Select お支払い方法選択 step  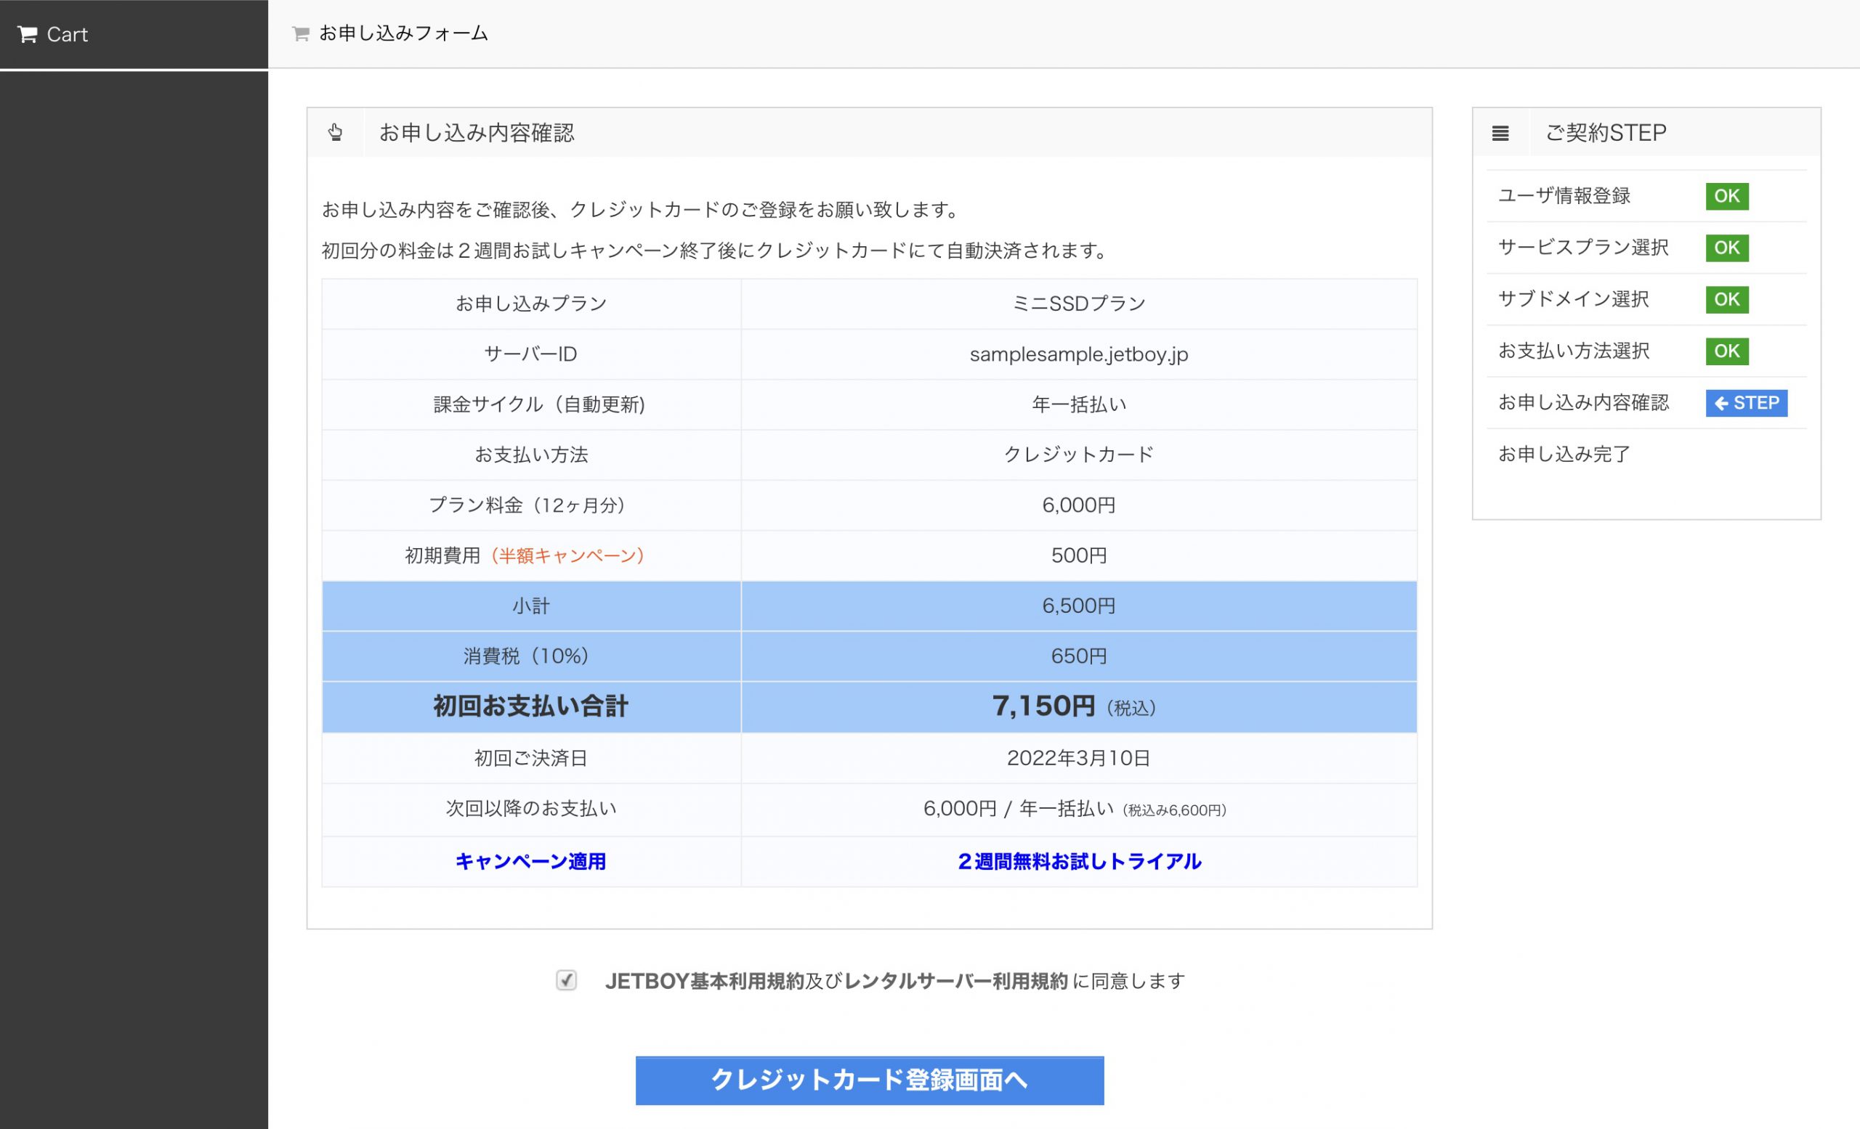(1573, 351)
